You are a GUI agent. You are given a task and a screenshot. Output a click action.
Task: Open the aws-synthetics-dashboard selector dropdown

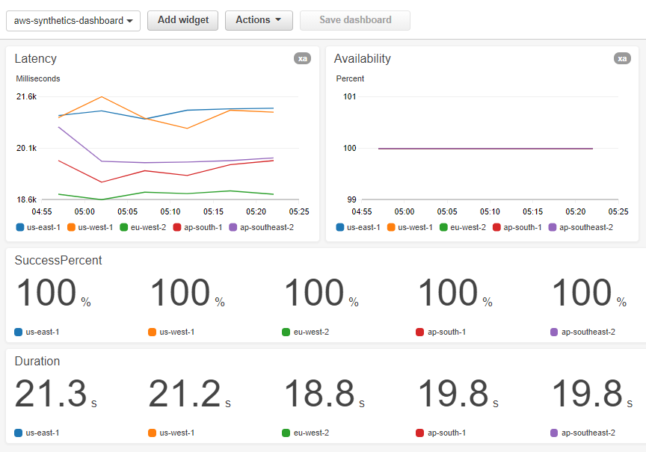73,21
